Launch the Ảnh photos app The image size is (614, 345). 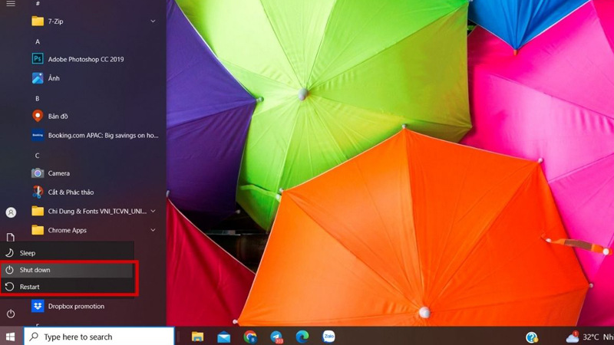click(53, 78)
